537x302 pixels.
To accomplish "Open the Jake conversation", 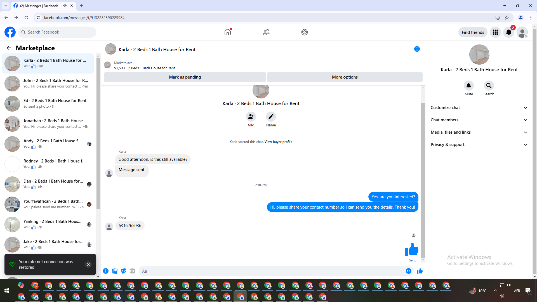I will [48, 244].
